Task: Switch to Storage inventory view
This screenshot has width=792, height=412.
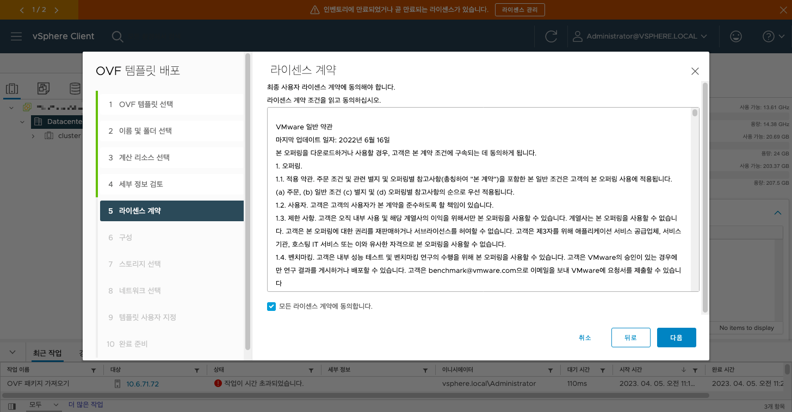Action: point(75,89)
